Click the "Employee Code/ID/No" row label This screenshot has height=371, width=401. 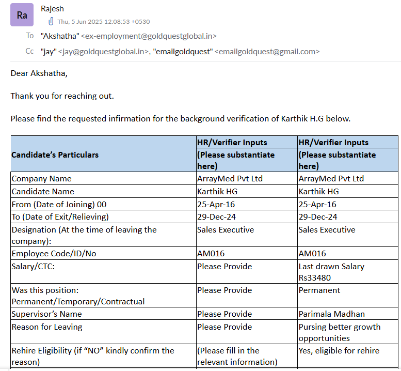[54, 254]
